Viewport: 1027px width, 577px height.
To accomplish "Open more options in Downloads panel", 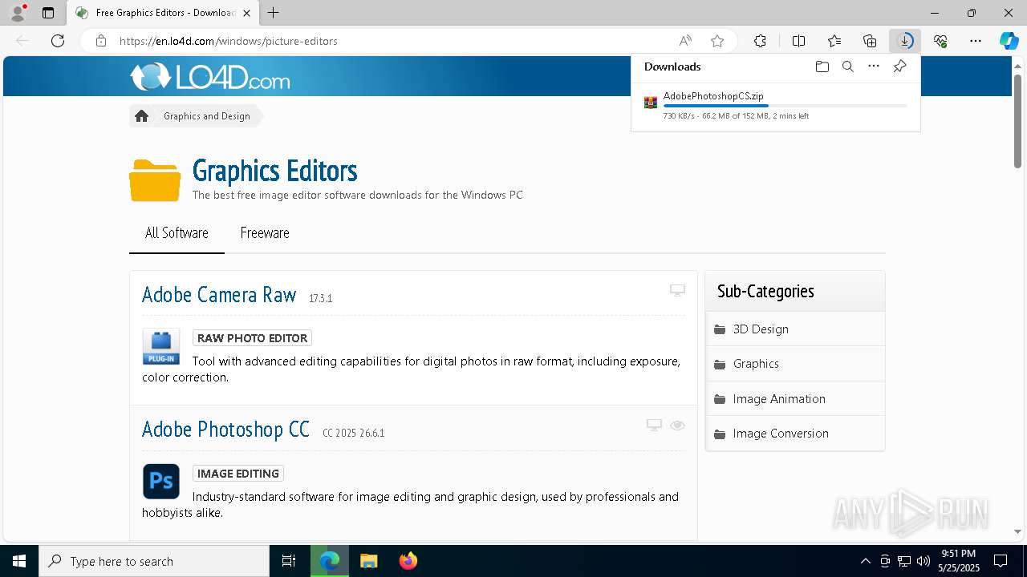I will tap(874, 67).
